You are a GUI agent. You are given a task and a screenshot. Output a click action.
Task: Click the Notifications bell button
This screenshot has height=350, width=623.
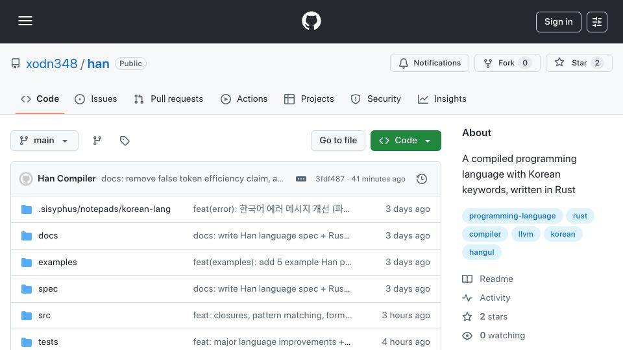(x=430, y=63)
